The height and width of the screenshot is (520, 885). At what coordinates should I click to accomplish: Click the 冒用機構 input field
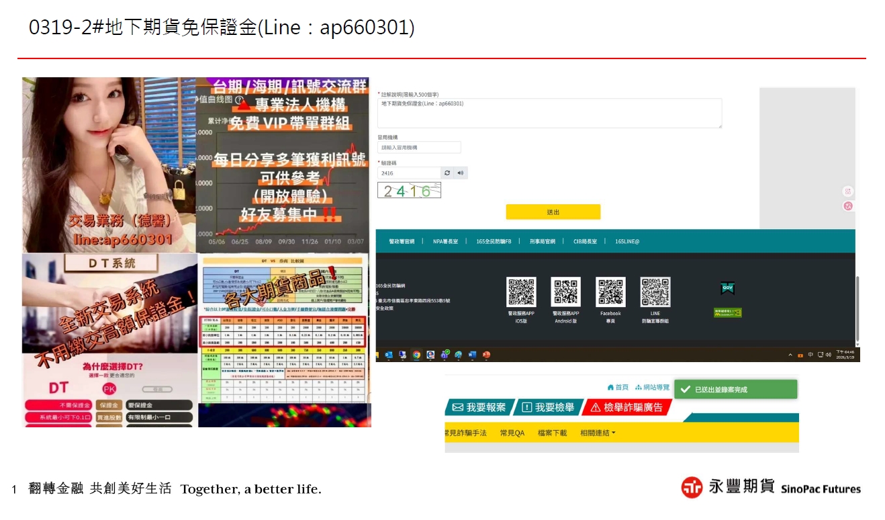pyautogui.click(x=419, y=147)
